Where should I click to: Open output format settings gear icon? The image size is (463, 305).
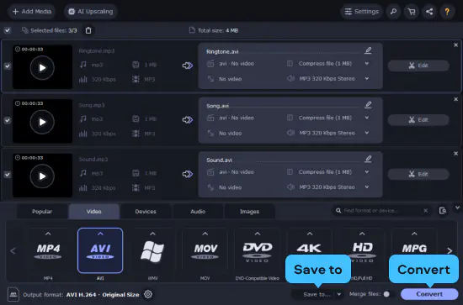[x=148, y=294]
